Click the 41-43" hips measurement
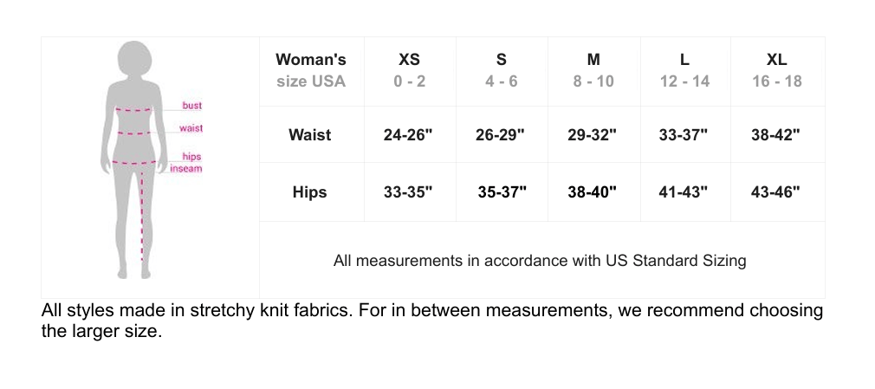This screenshot has width=875, height=389. tap(684, 191)
